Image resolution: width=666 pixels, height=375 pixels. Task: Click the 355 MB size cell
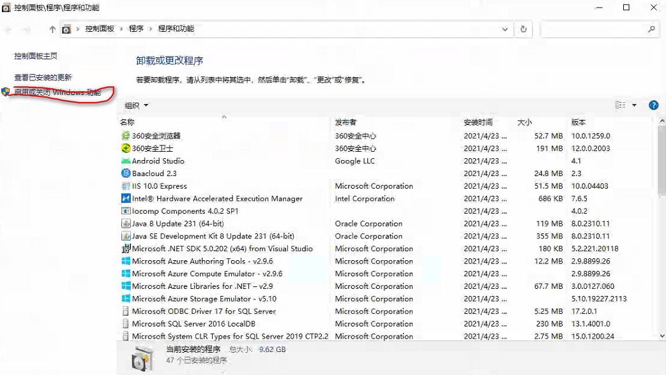(x=549, y=236)
